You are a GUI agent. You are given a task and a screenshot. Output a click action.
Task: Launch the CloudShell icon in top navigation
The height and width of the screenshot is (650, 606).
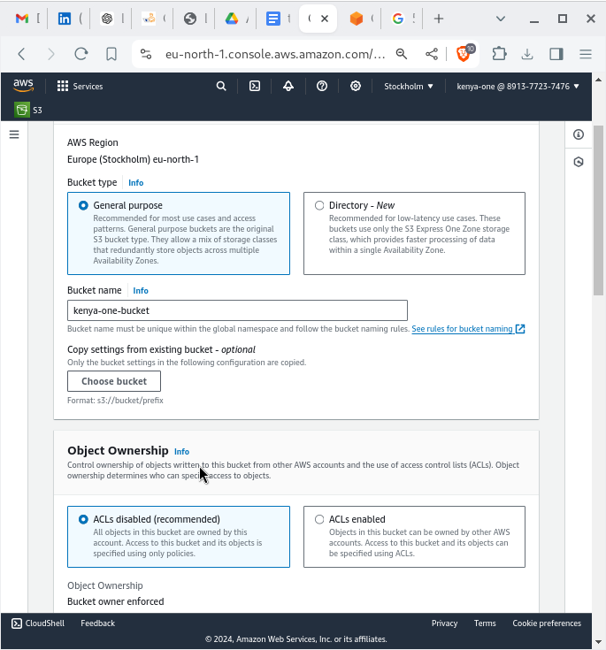[255, 87]
